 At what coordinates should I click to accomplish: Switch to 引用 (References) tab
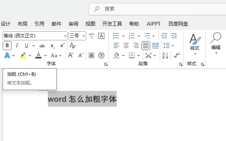click(x=40, y=24)
